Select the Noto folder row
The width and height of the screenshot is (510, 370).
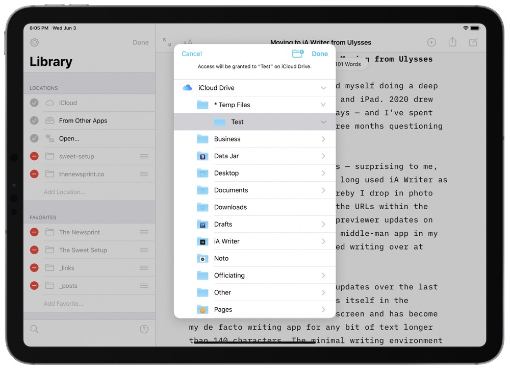point(254,258)
